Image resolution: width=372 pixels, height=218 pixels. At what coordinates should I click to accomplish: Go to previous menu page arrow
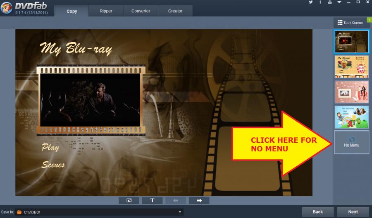coord(176,201)
